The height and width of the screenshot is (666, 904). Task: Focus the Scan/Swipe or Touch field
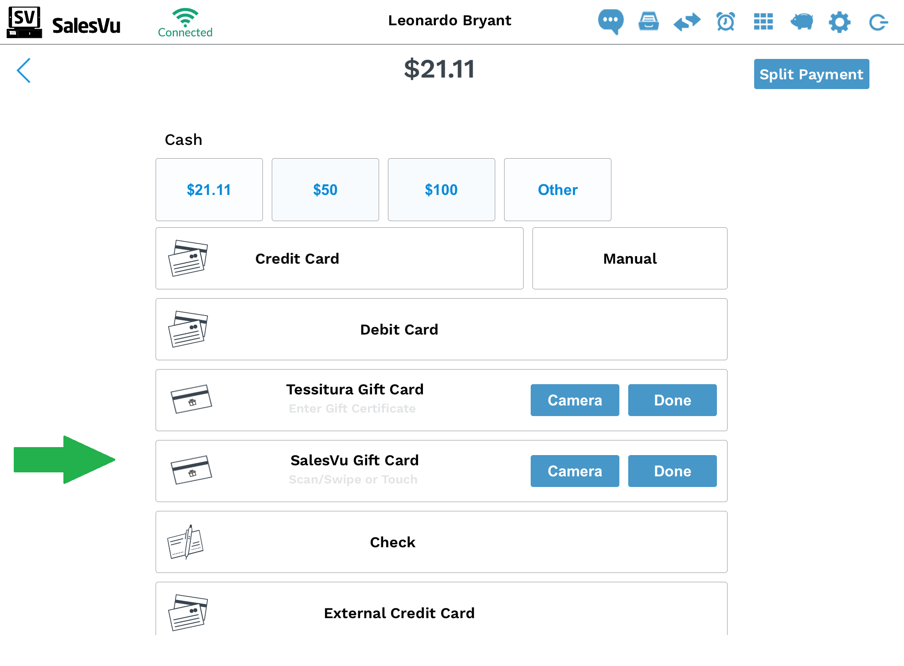[353, 479]
